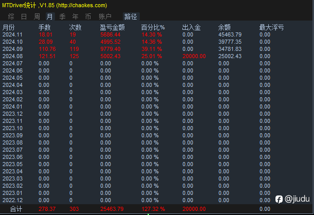Open the 日 daily statistics tab
314x215 pixels.
pyautogui.click(x=24, y=16)
